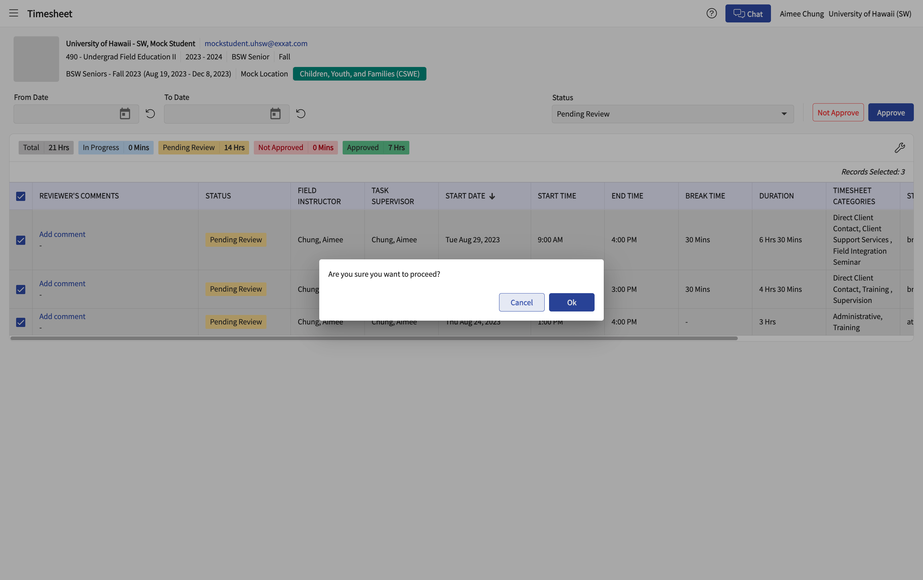Confirm with the Ok button
The height and width of the screenshot is (580, 923).
tap(572, 302)
